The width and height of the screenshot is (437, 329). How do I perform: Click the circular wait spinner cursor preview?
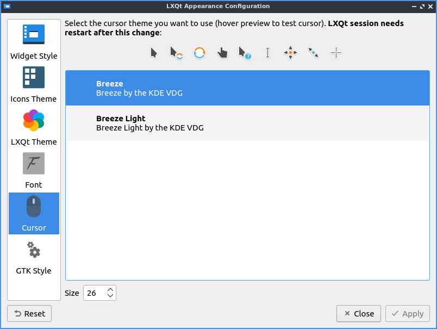tap(199, 53)
